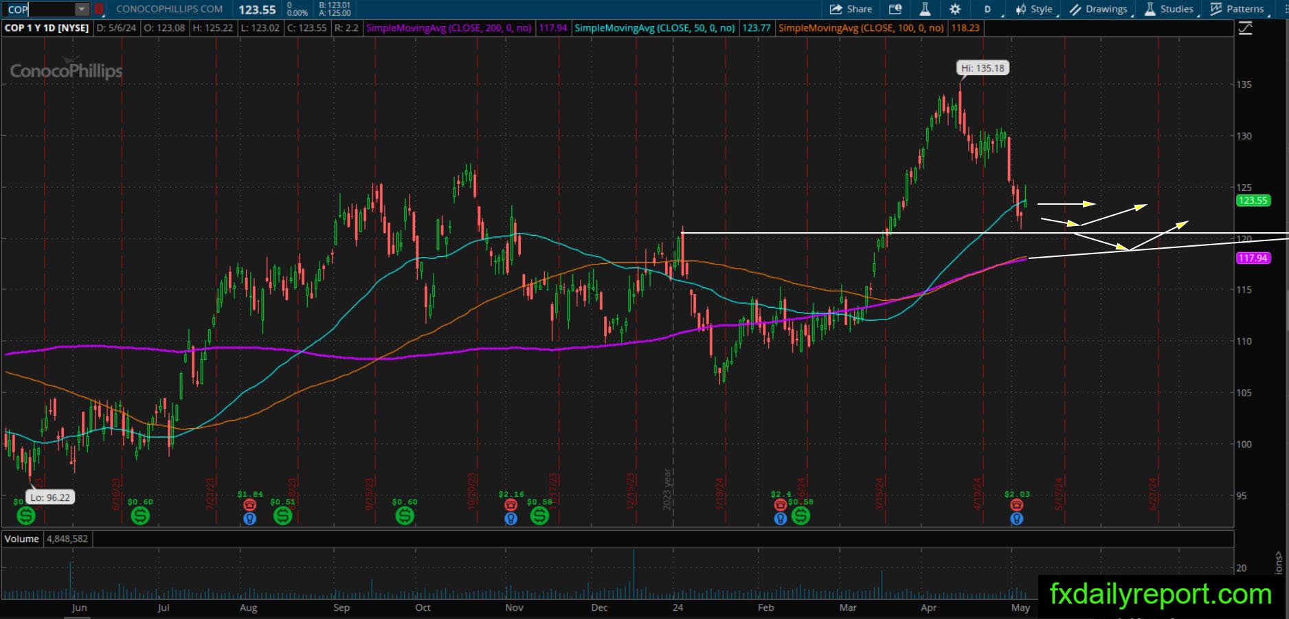
Task: Click the C: 123.55 close value
Action: coord(306,28)
